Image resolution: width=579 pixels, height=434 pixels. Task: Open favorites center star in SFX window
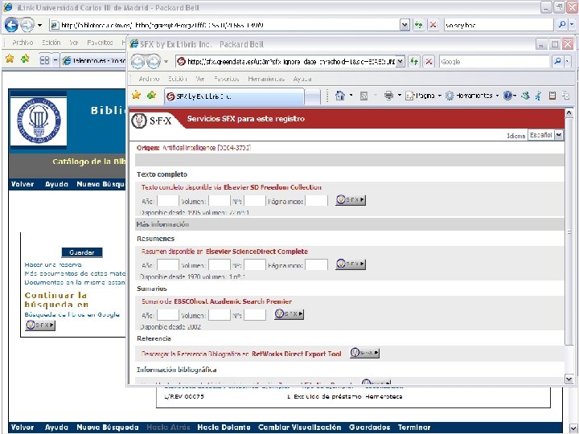(x=136, y=95)
